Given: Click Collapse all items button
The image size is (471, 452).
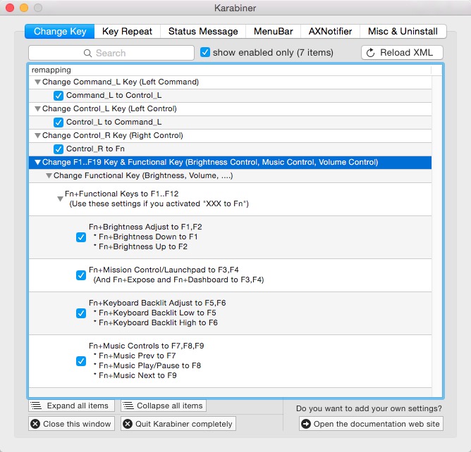Looking at the screenshot, I should (x=164, y=406).
